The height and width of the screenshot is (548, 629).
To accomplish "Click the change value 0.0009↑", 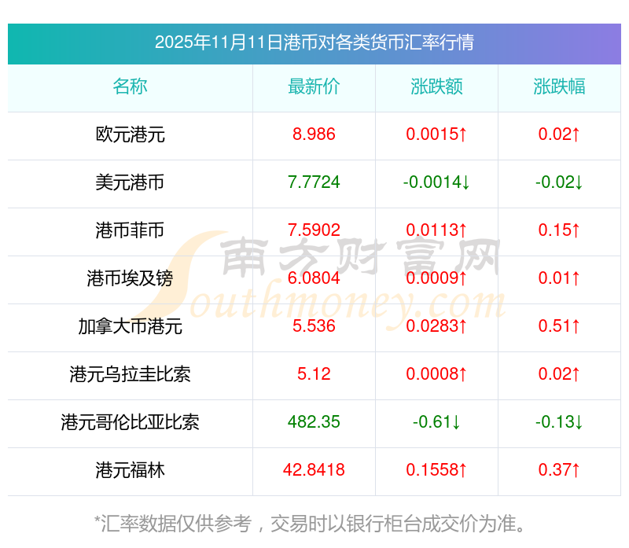I will point(436,278).
